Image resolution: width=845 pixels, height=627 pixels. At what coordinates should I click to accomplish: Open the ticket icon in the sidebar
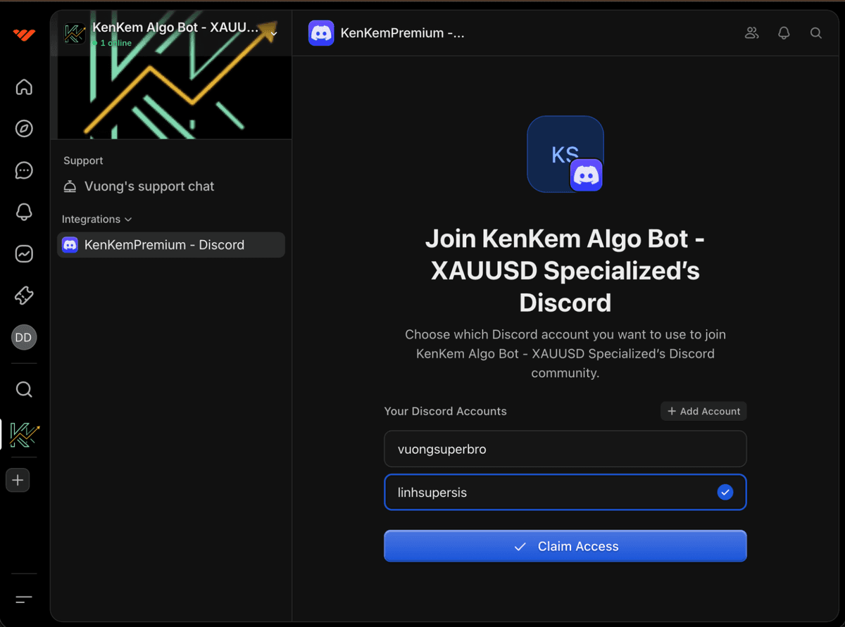24,295
